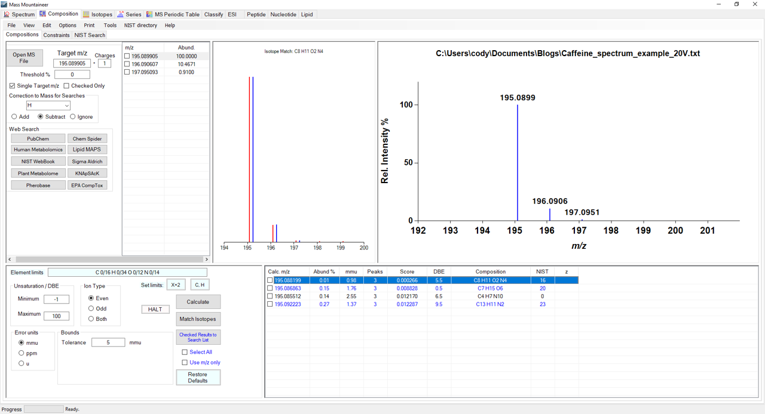
Task: Click the Target m/z input field
Action: pos(72,63)
